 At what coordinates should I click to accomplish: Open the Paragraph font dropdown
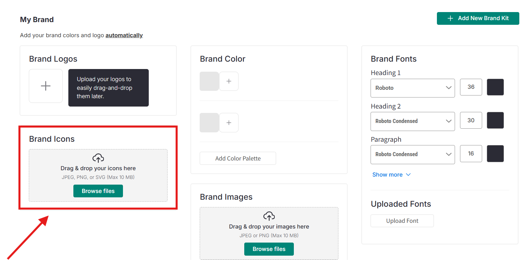click(412, 154)
